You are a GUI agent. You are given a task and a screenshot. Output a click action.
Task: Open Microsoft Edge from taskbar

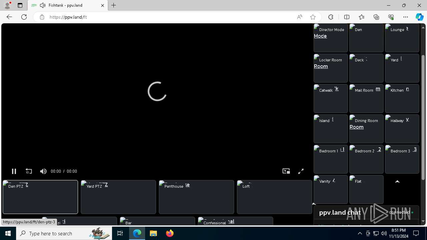137,233
